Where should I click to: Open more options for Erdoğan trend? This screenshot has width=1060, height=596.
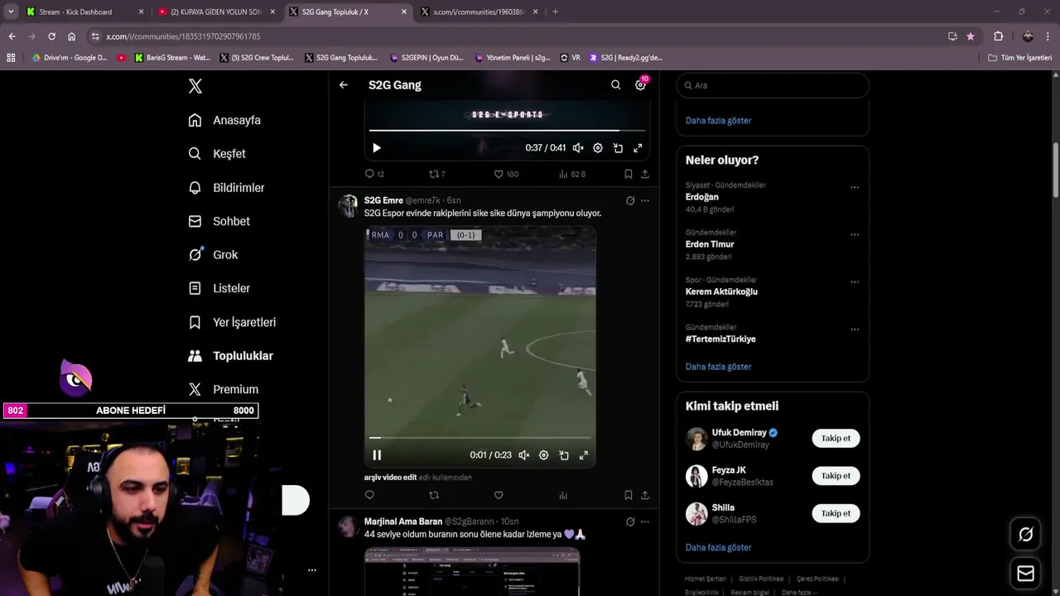(x=855, y=187)
